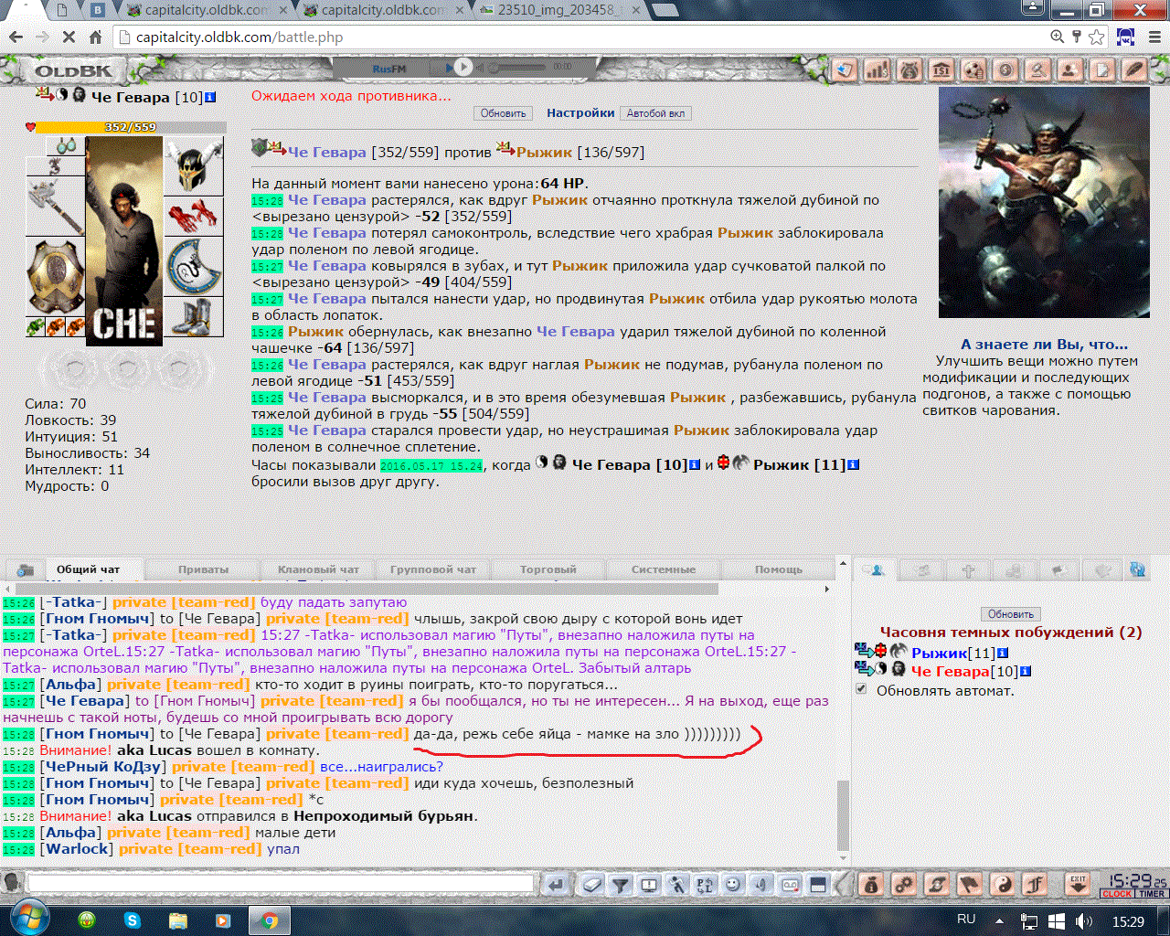The image size is (1170, 936).
Task: Click the volume icon in system tray
Action: [1084, 921]
